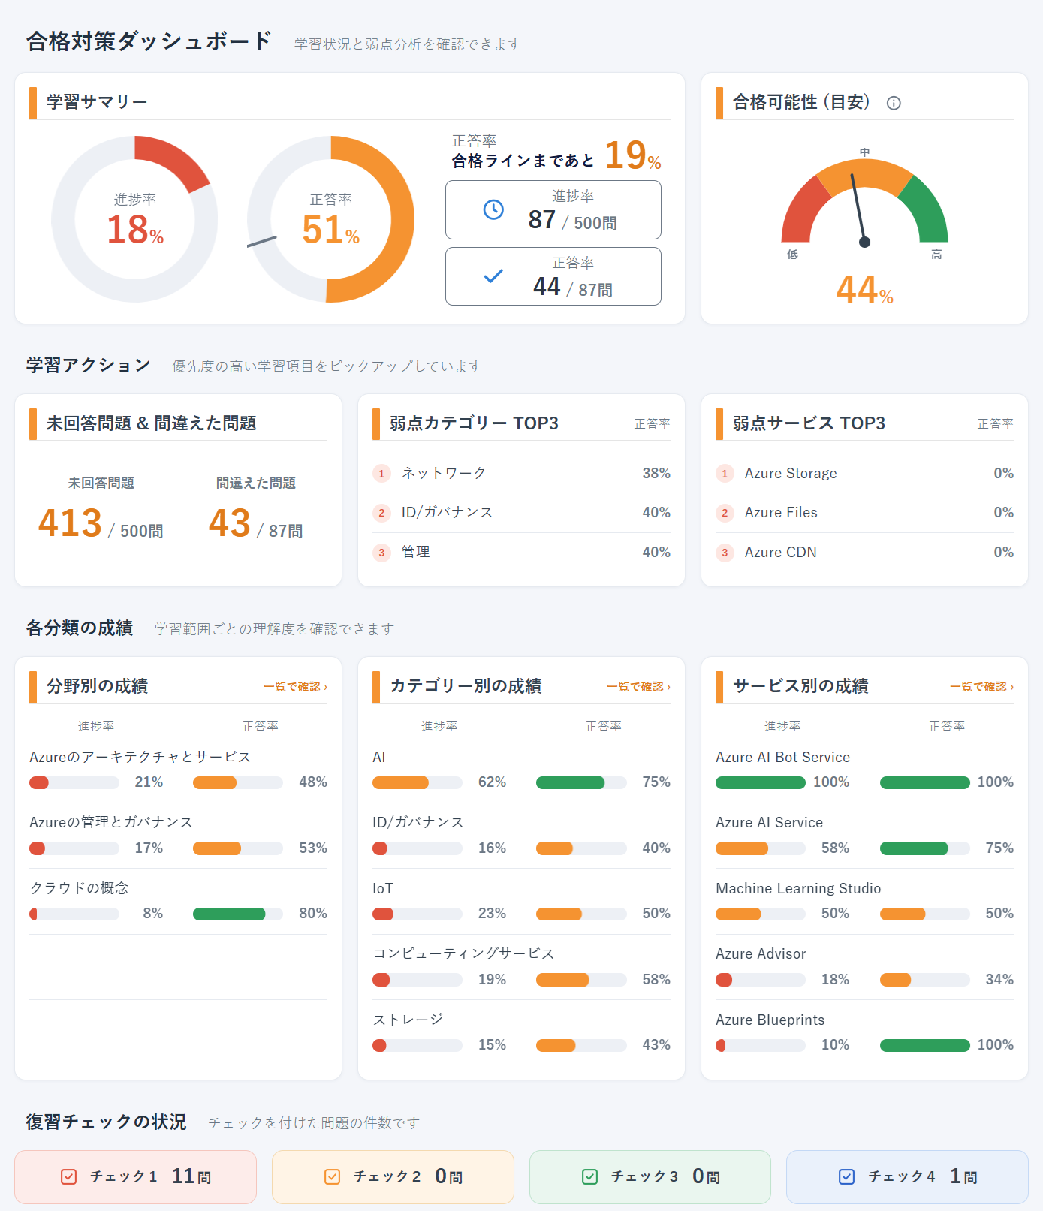Click the 43 間違えた問題 count
Screen dimensions: 1043x1211
click(230, 523)
